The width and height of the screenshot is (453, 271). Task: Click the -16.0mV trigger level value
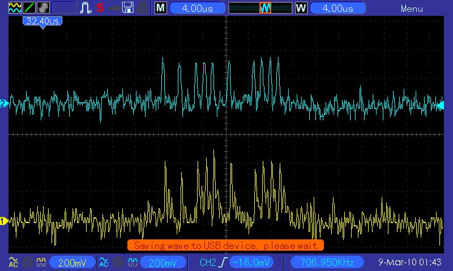[x=251, y=263]
